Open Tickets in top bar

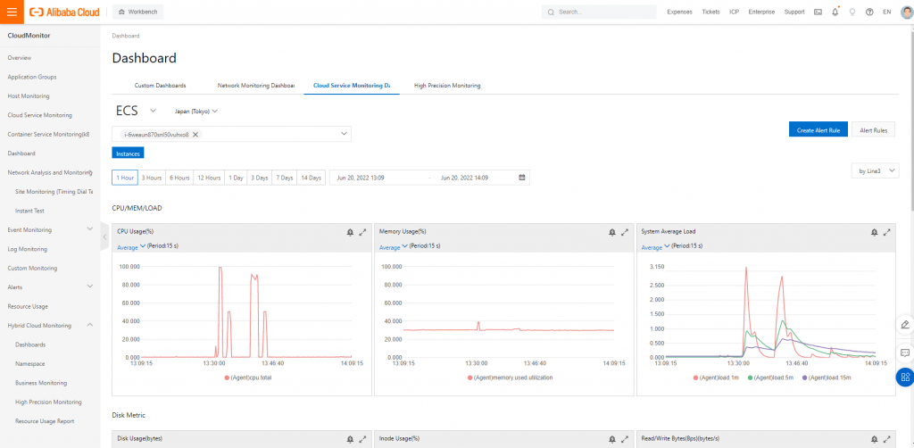pyautogui.click(x=710, y=12)
